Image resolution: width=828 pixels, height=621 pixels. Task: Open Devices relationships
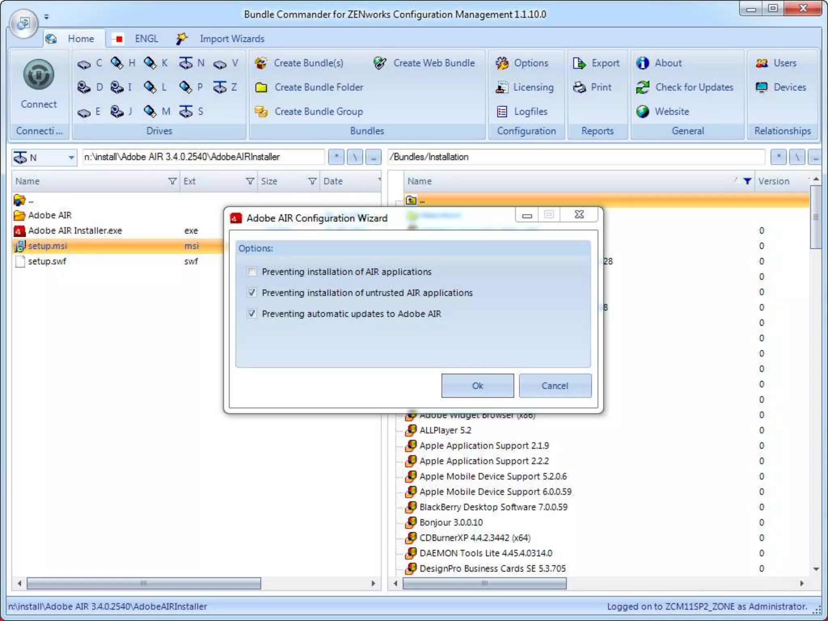781,87
